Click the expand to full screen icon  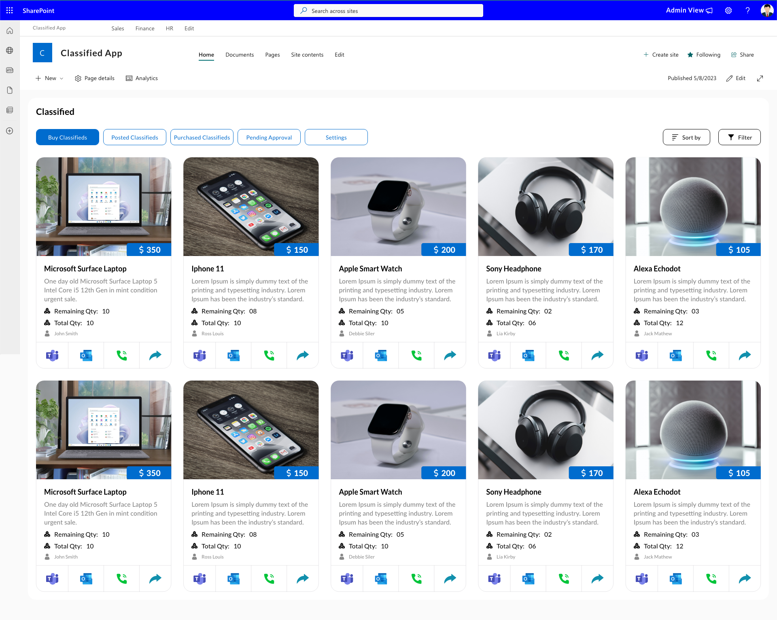(760, 78)
